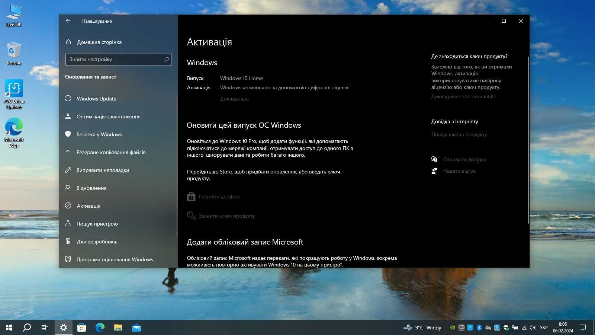The height and width of the screenshot is (335, 595).
Task: Open Для розробників page
Action: click(x=97, y=242)
